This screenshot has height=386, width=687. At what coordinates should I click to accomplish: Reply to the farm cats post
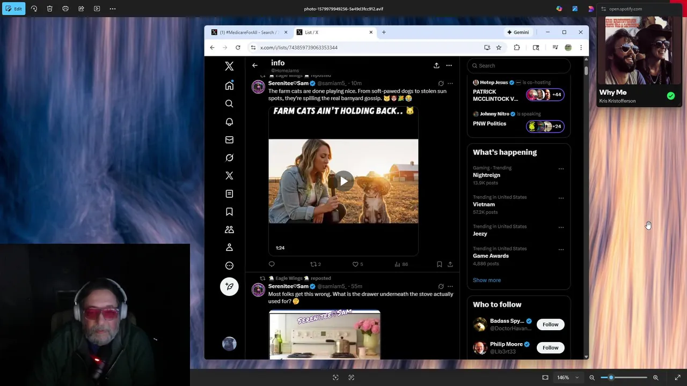272,264
